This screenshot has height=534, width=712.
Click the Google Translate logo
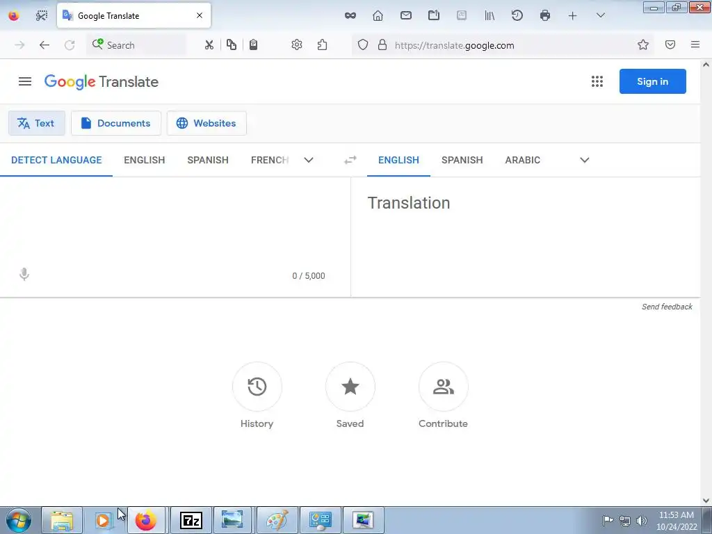coord(102,82)
